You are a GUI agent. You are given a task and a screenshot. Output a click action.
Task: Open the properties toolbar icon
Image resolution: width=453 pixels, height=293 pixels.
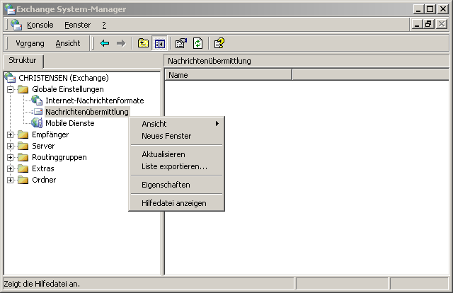tap(181, 43)
